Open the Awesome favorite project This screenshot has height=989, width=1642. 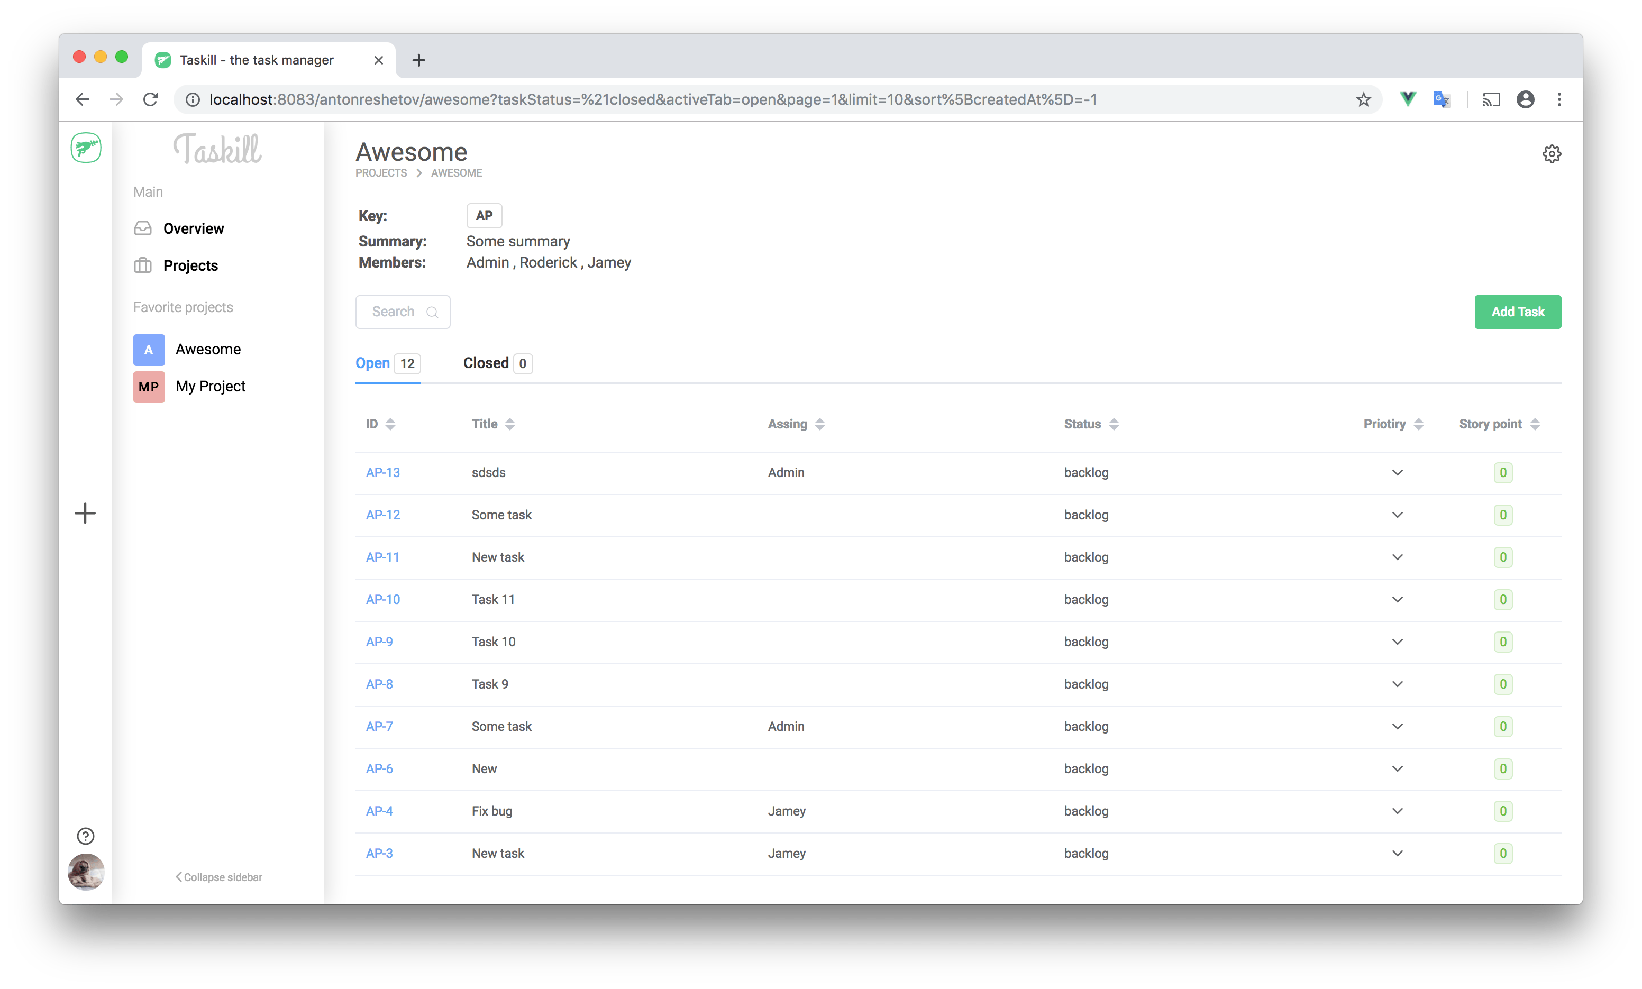tap(208, 349)
